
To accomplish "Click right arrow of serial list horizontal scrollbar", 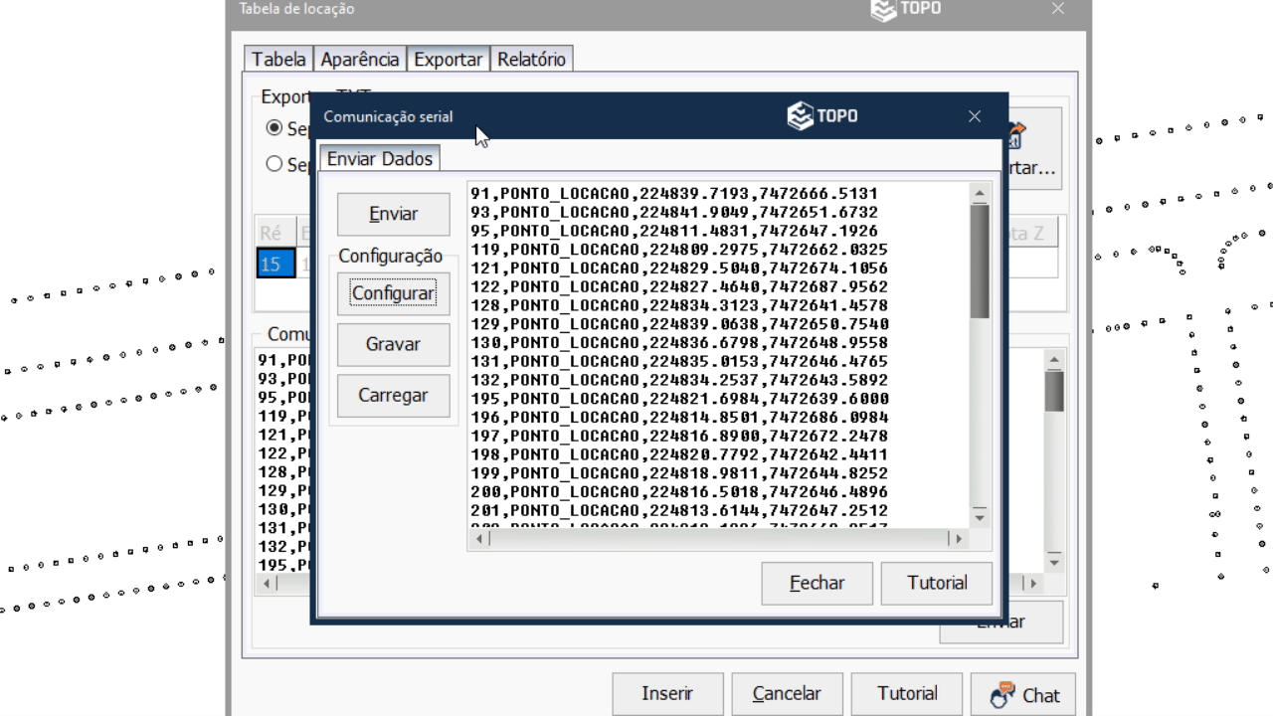I will [959, 538].
